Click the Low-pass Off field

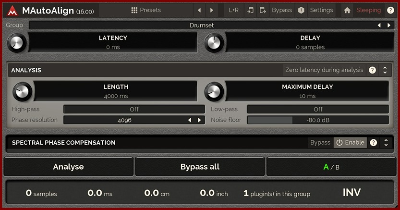pos(318,109)
